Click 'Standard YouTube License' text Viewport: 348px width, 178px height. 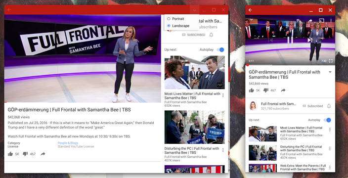[x=76, y=146]
